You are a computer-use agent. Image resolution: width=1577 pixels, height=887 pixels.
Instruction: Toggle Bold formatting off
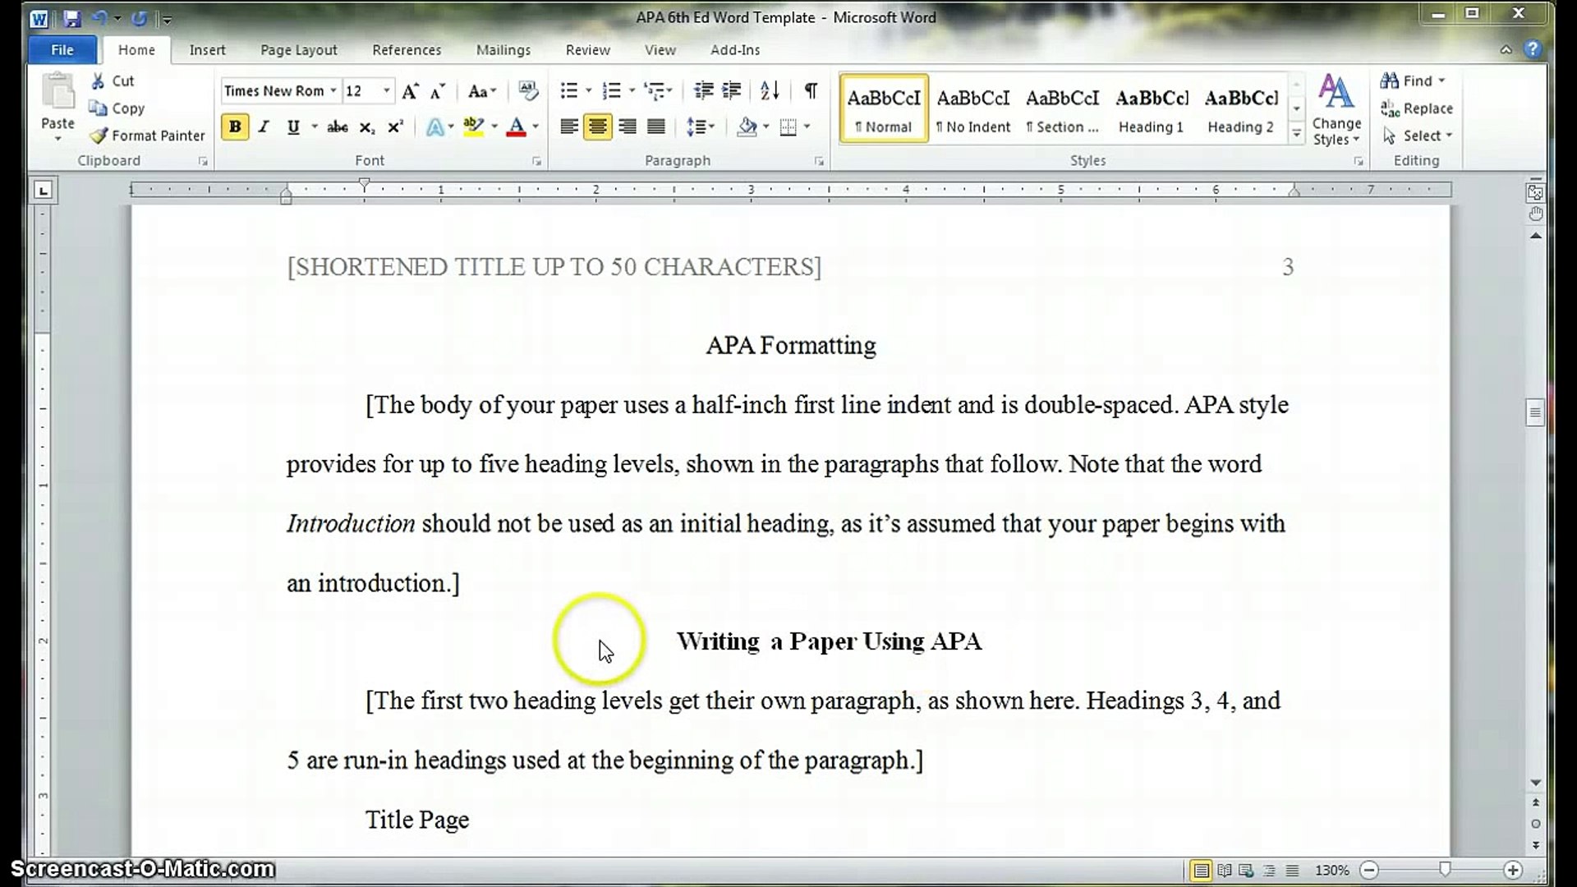235,126
